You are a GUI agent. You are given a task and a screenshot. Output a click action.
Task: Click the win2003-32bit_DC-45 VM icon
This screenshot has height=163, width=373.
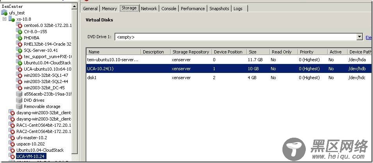19,87
